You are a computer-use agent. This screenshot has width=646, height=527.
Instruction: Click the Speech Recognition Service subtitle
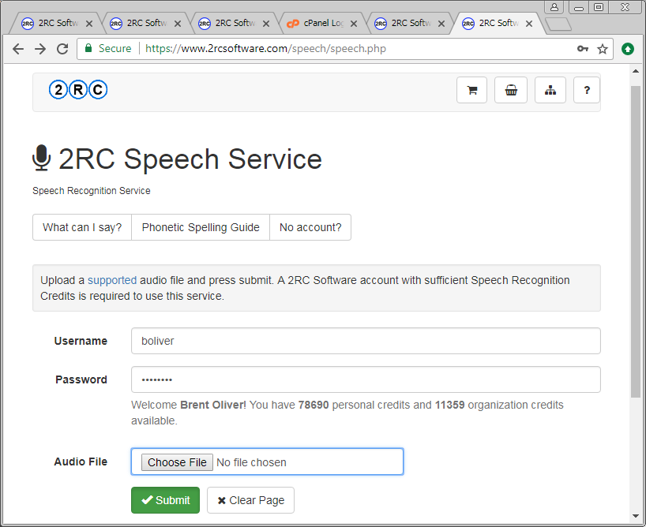[92, 191]
